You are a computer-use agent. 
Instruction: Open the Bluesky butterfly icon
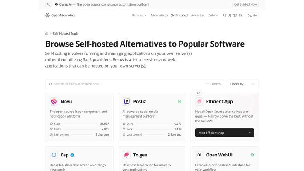pos(235,15)
